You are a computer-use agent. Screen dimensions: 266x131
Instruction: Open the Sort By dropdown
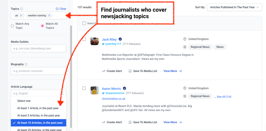(x=234, y=7)
